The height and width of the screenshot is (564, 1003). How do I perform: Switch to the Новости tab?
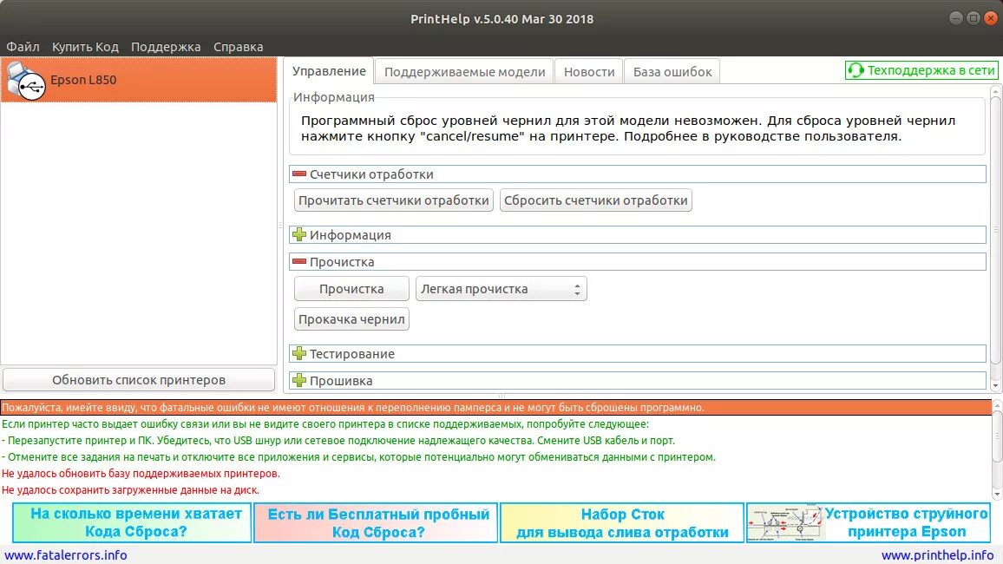(589, 72)
